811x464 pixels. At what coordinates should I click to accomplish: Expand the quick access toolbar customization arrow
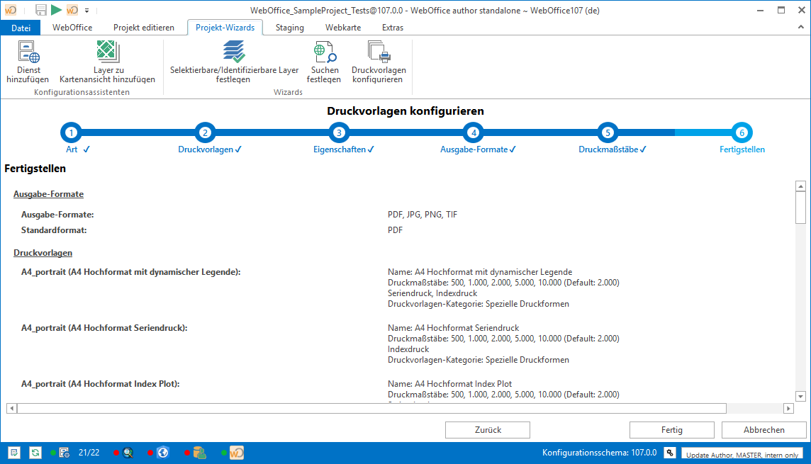(86, 11)
